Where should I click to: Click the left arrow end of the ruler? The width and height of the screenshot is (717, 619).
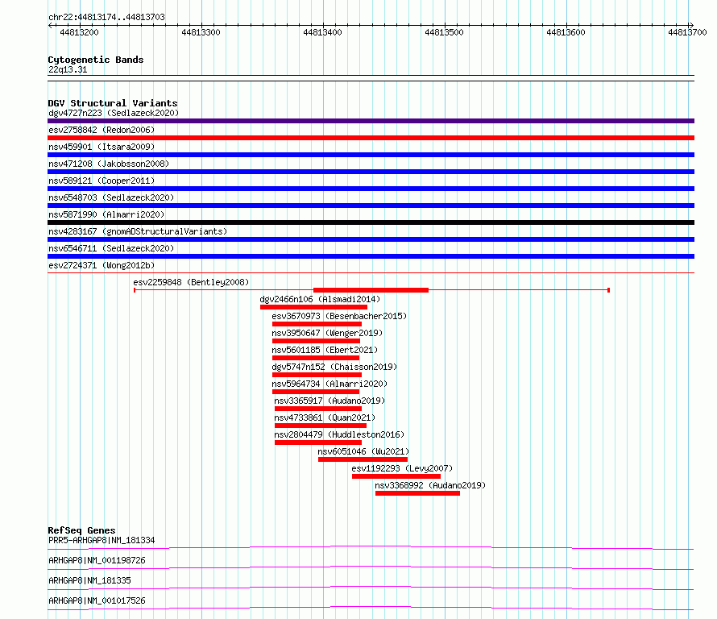tap(50, 26)
